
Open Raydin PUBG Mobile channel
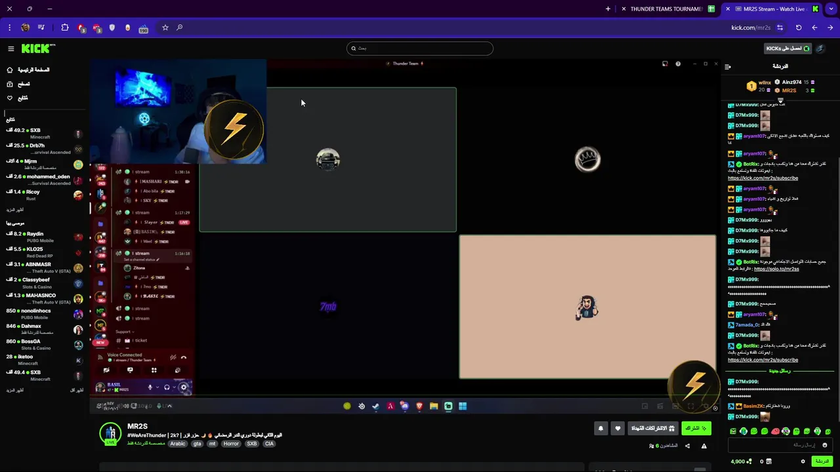click(44, 237)
